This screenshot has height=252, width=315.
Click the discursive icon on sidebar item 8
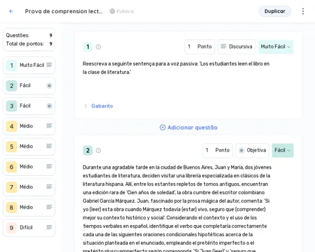[49, 207]
